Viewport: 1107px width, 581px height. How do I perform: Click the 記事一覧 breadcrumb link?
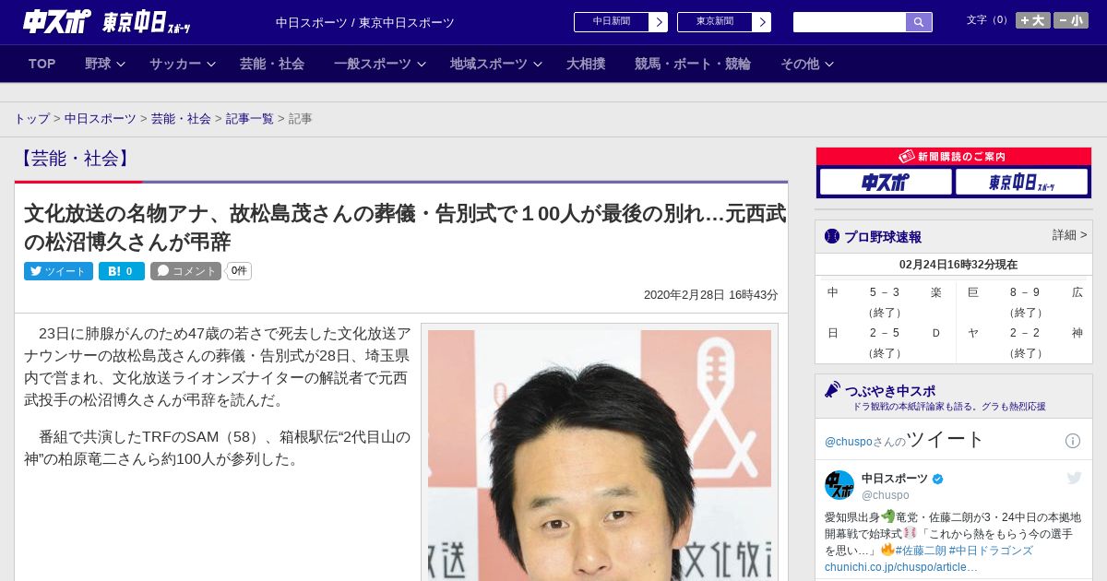pyautogui.click(x=249, y=119)
